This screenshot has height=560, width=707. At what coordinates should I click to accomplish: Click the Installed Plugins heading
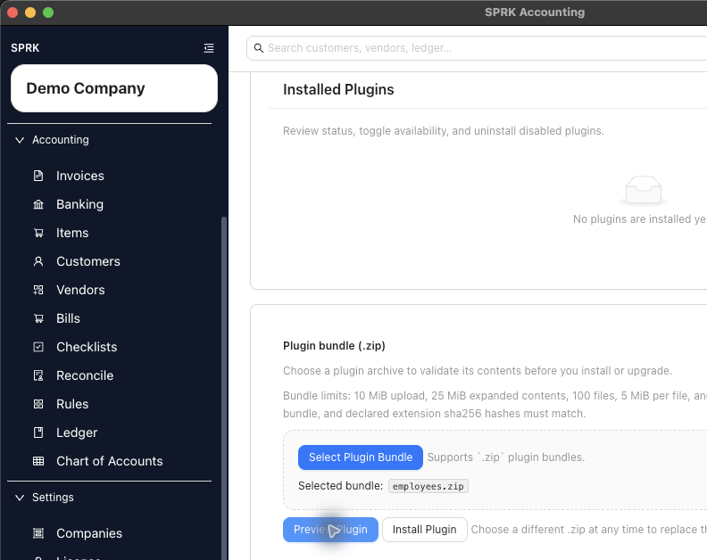[x=338, y=89]
